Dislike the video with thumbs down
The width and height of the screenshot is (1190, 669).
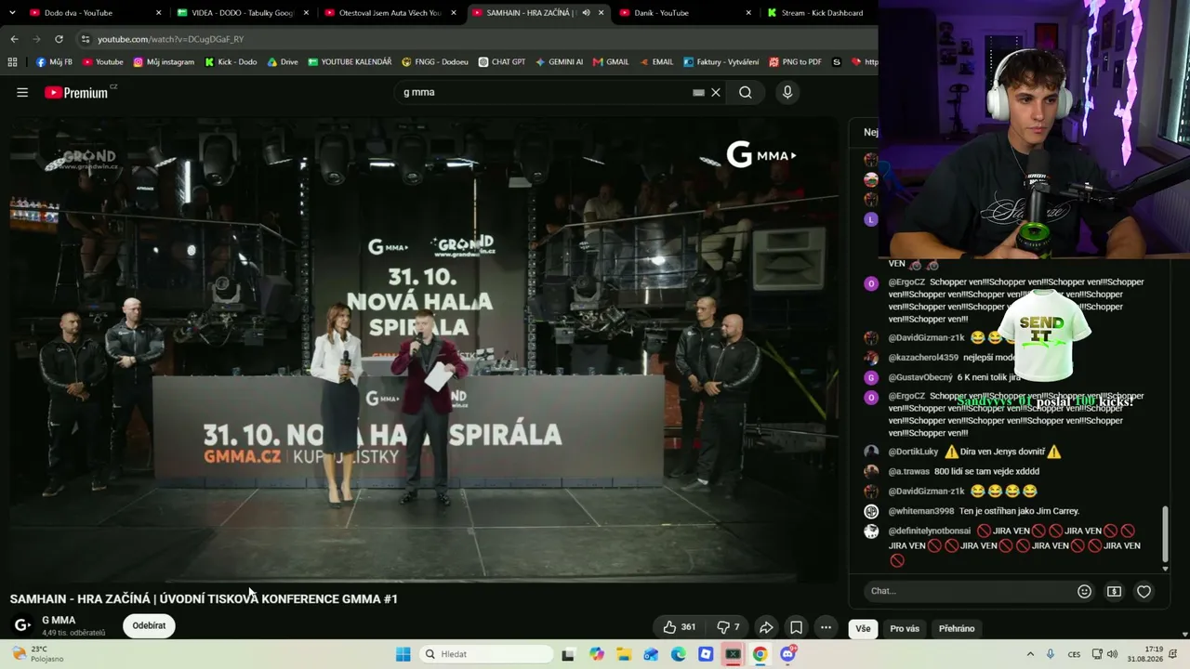[728, 627]
